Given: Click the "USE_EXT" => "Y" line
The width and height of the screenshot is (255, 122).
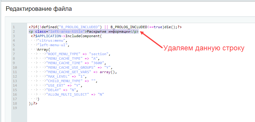Looking at the screenshot, I should (64, 85).
